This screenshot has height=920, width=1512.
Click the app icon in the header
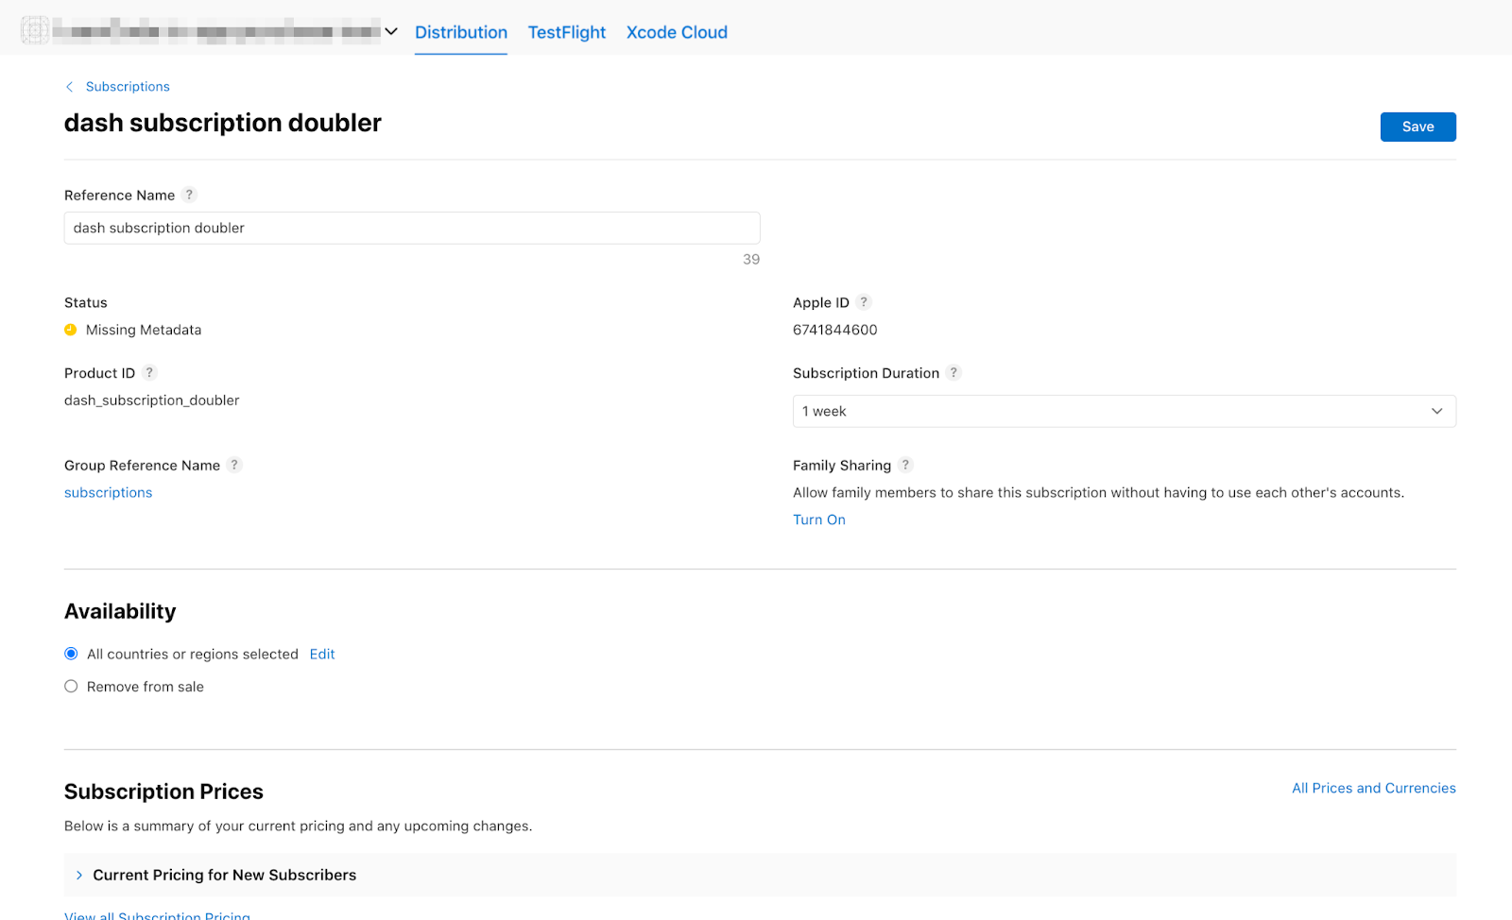point(35,30)
